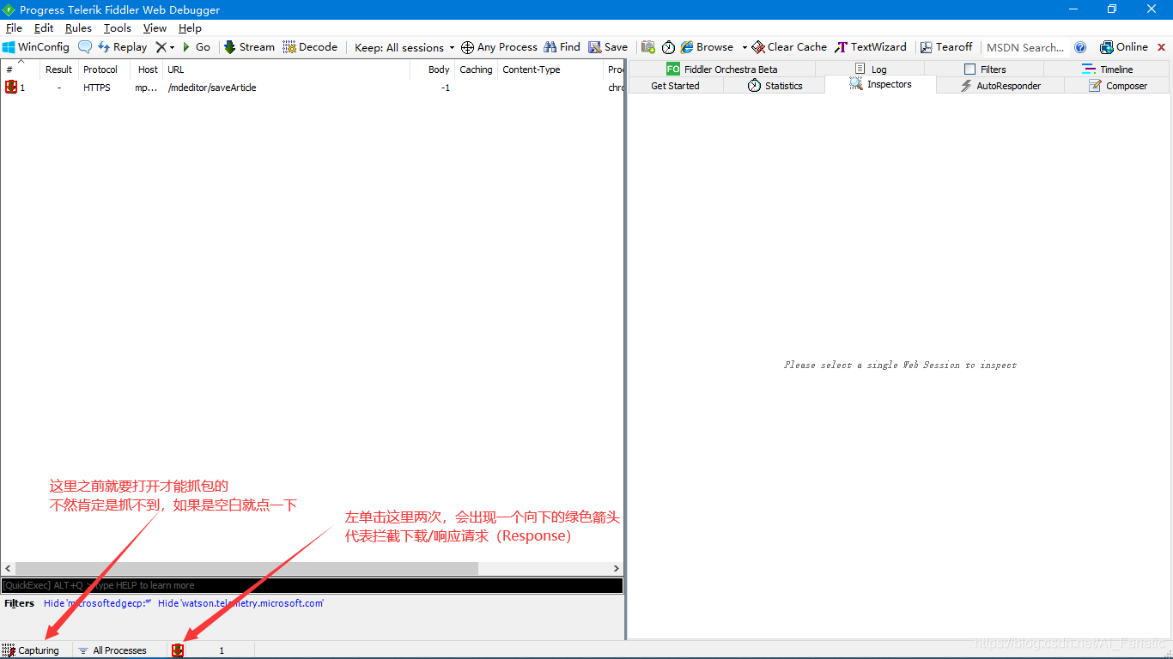Open the Tools menu
Image resolution: width=1173 pixels, height=659 pixels.
(118, 28)
